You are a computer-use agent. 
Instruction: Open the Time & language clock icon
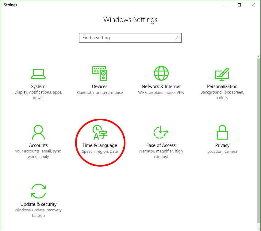point(100,132)
